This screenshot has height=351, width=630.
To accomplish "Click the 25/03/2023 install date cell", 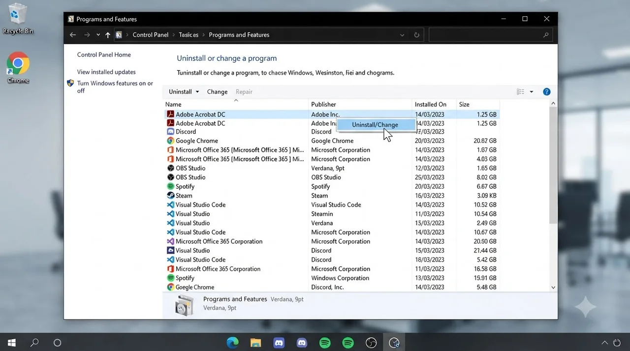I will [430, 177].
